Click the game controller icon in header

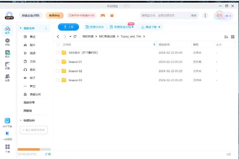[103, 15]
